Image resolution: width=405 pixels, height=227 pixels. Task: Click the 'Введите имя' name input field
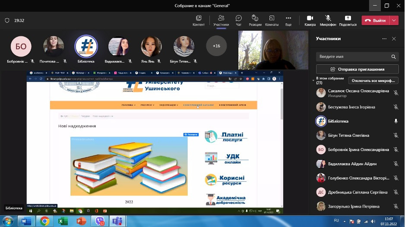tap(353, 57)
